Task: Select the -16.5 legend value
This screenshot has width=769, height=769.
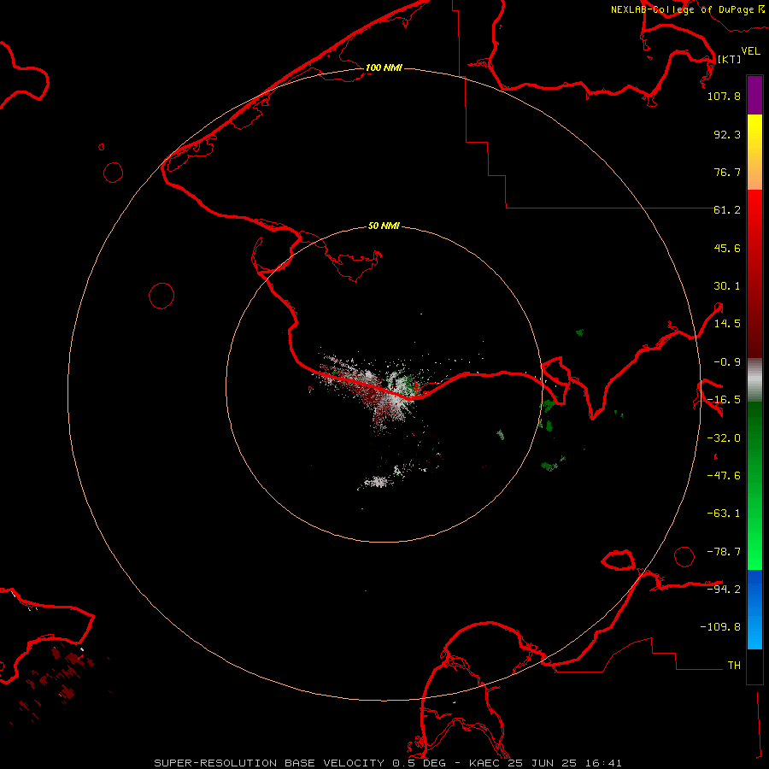Action: coord(724,400)
